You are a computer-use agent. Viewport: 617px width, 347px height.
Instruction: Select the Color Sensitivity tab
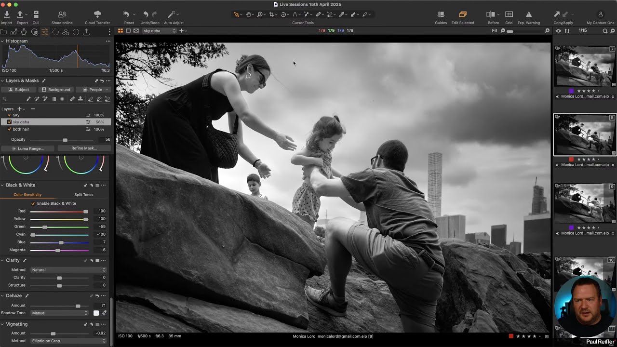27,195
